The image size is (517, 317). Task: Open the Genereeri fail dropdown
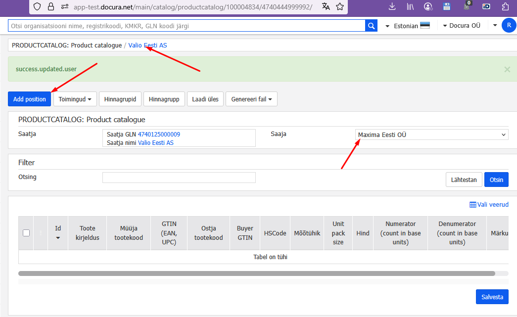[252, 99]
